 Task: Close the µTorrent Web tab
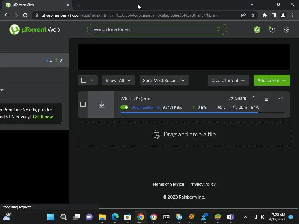click(x=68, y=5)
